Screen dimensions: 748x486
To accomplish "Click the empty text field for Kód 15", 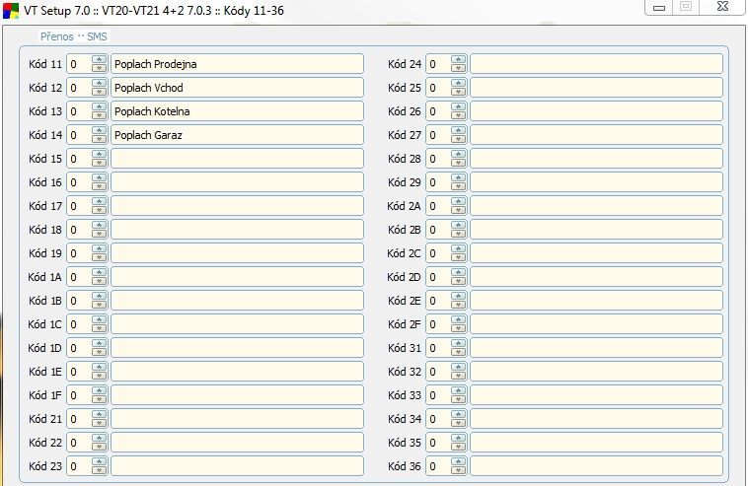I will pyautogui.click(x=237, y=159).
